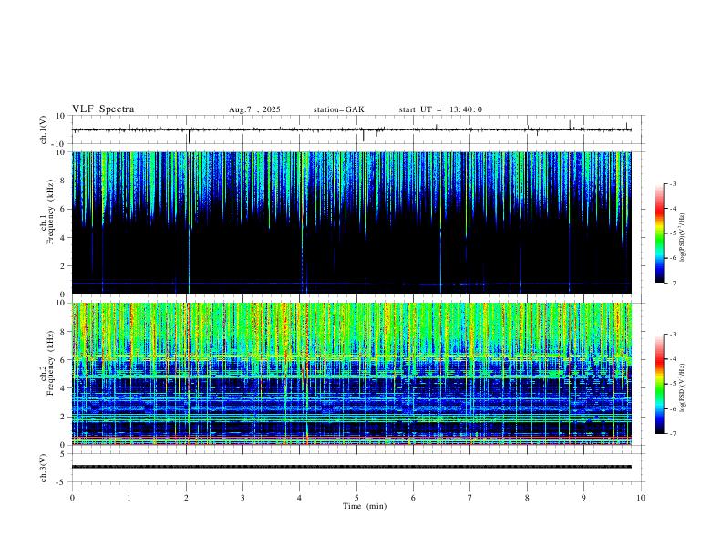Click the "6" kHz tick on ch.2 frequency axis
Screen dimensions: 722x558
click(64, 360)
